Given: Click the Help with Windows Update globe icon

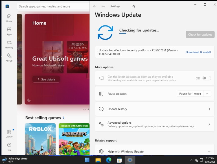Looking at the screenshot, I should [x=101, y=152].
